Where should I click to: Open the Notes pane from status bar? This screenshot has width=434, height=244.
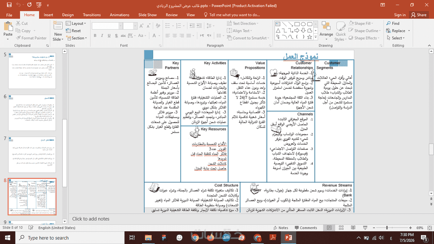click(281, 227)
